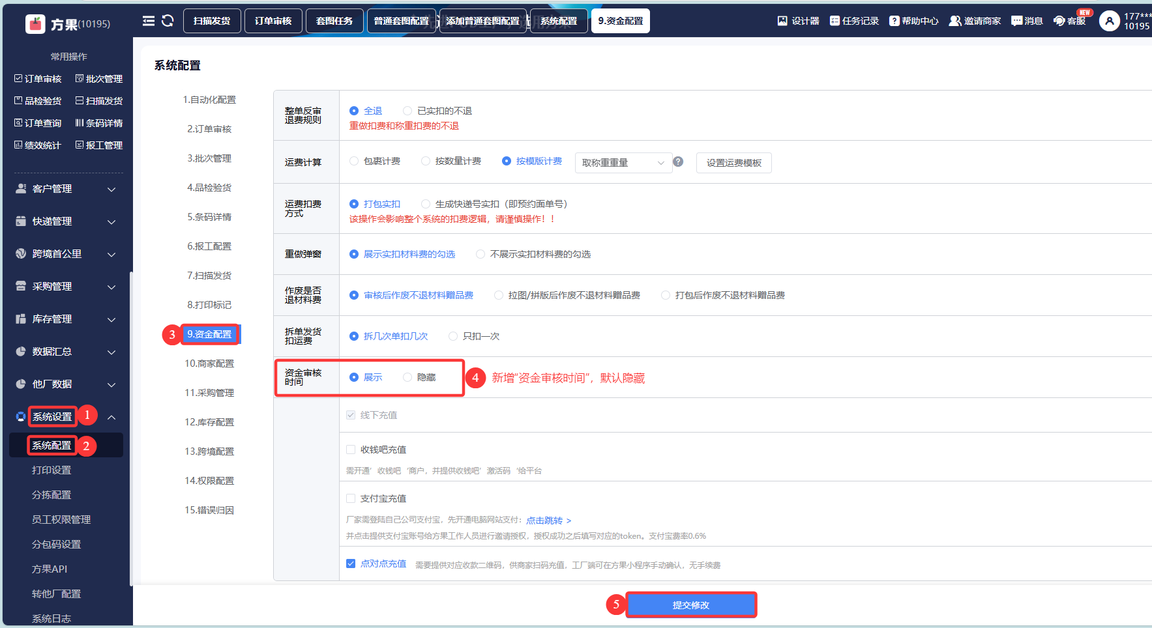Click the 采购管理 icon
1152x628 pixels.
[x=21, y=286]
